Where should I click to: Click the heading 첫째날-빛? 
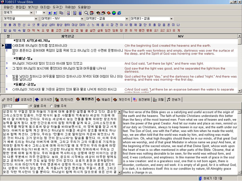23,59
